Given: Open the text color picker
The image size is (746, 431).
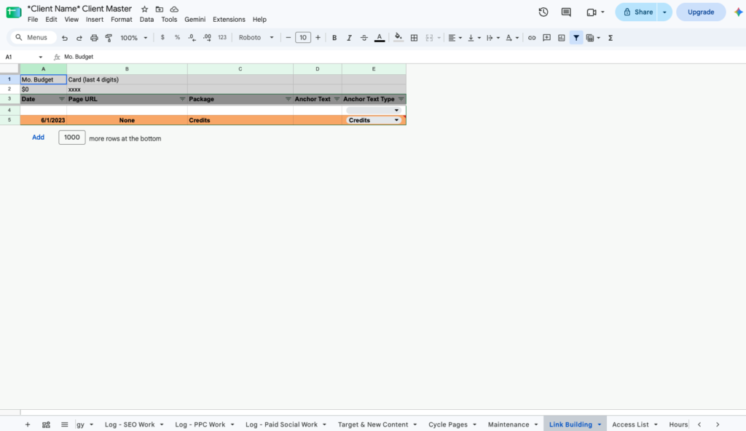Looking at the screenshot, I should coord(379,38).
